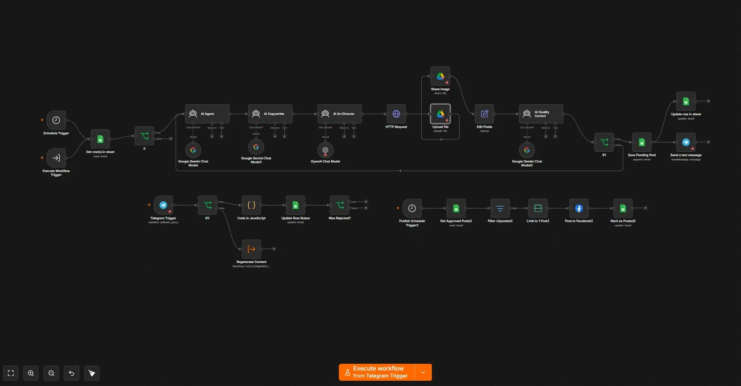Click Execute workflow from Telegram Trigger
Viewport: 741px width, 386px height.
(377, 372)
